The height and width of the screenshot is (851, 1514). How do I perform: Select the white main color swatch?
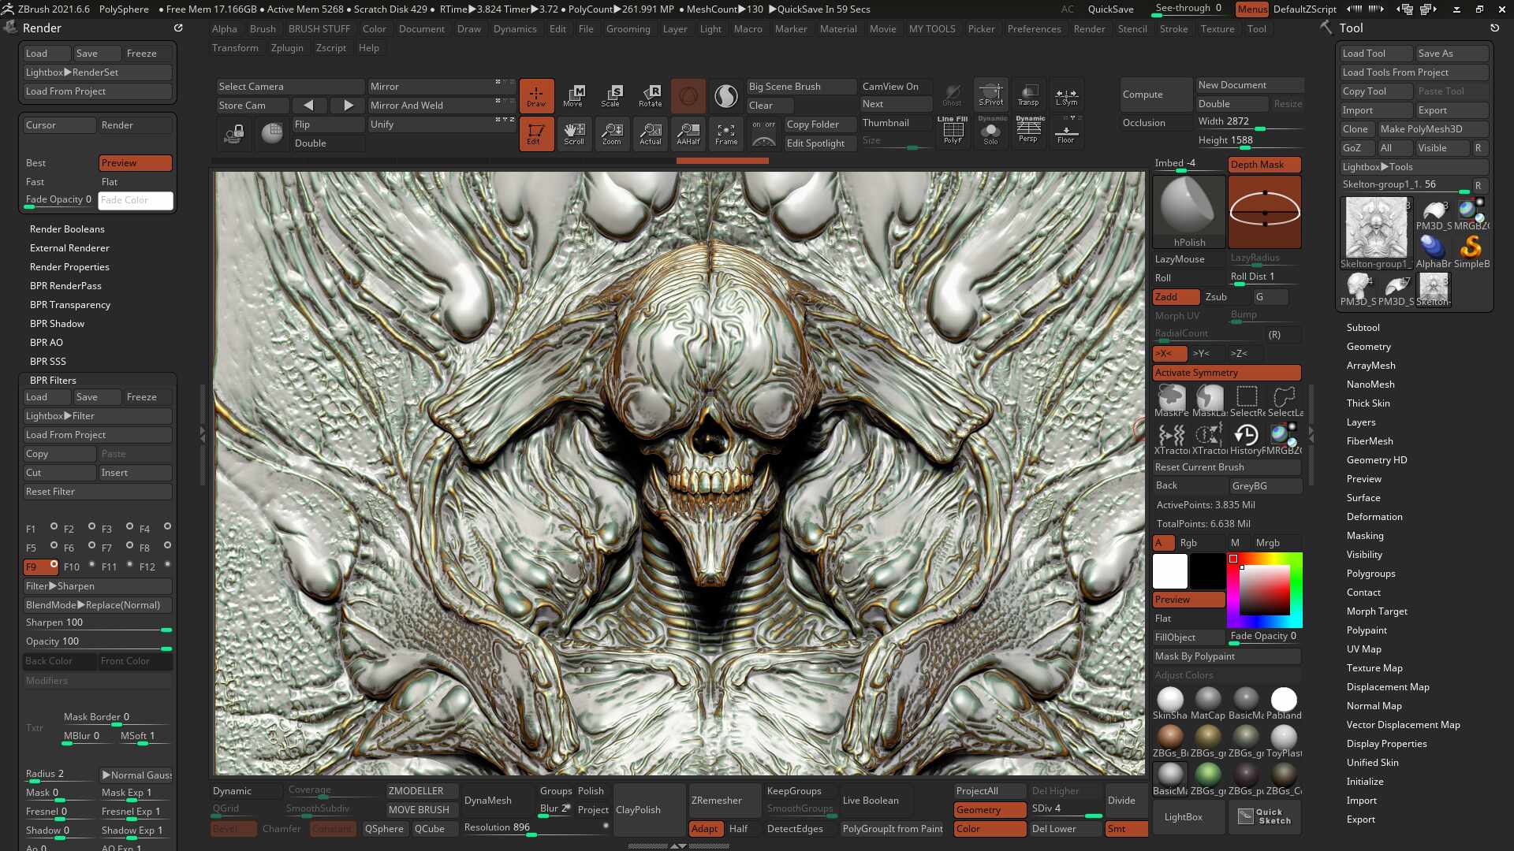tap(1170, 571)
